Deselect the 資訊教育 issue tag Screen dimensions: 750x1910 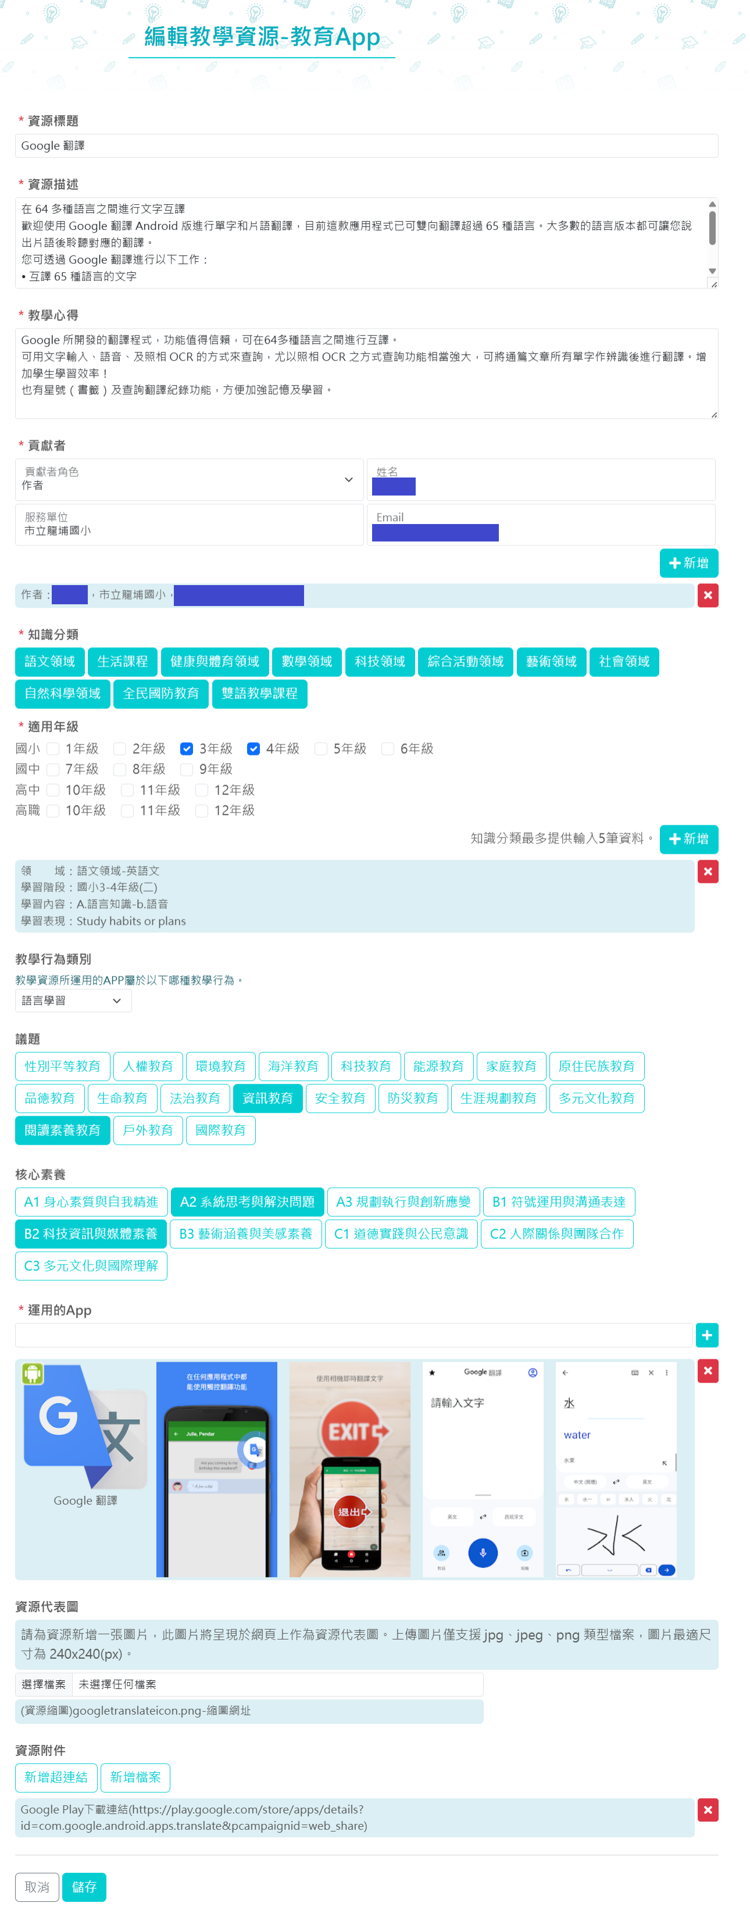click(x=267, y=1098)
